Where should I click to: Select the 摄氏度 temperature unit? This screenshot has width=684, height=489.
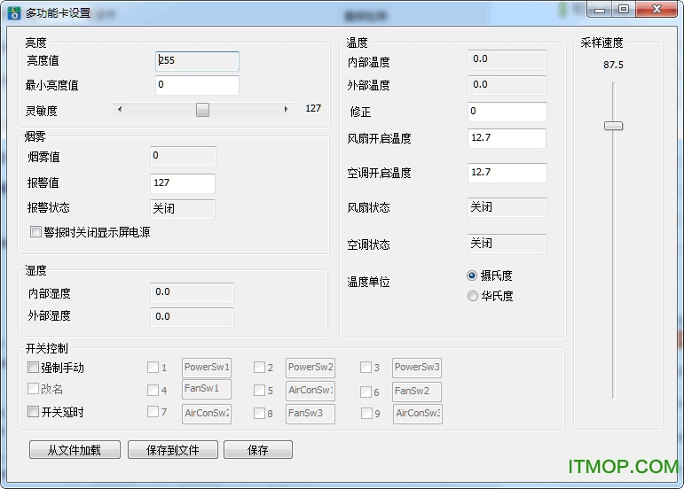(472, 276)
